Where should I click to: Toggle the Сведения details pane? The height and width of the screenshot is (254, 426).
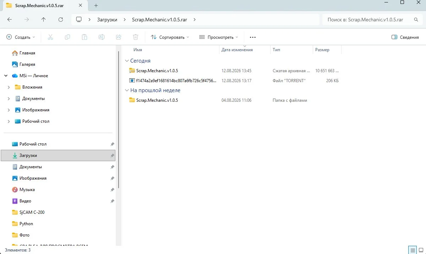point(405,37)
